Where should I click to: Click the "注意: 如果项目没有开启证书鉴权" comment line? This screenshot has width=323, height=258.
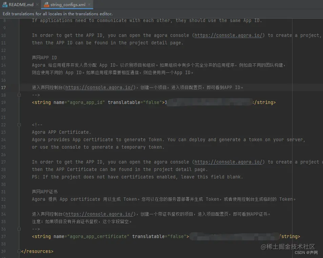tap(82, 221)
